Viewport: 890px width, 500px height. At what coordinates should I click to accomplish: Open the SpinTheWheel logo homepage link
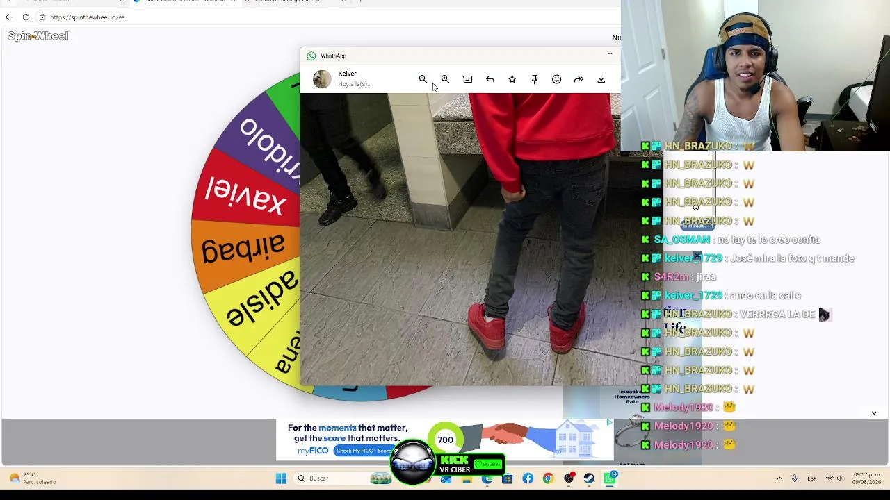coord(38,35)
